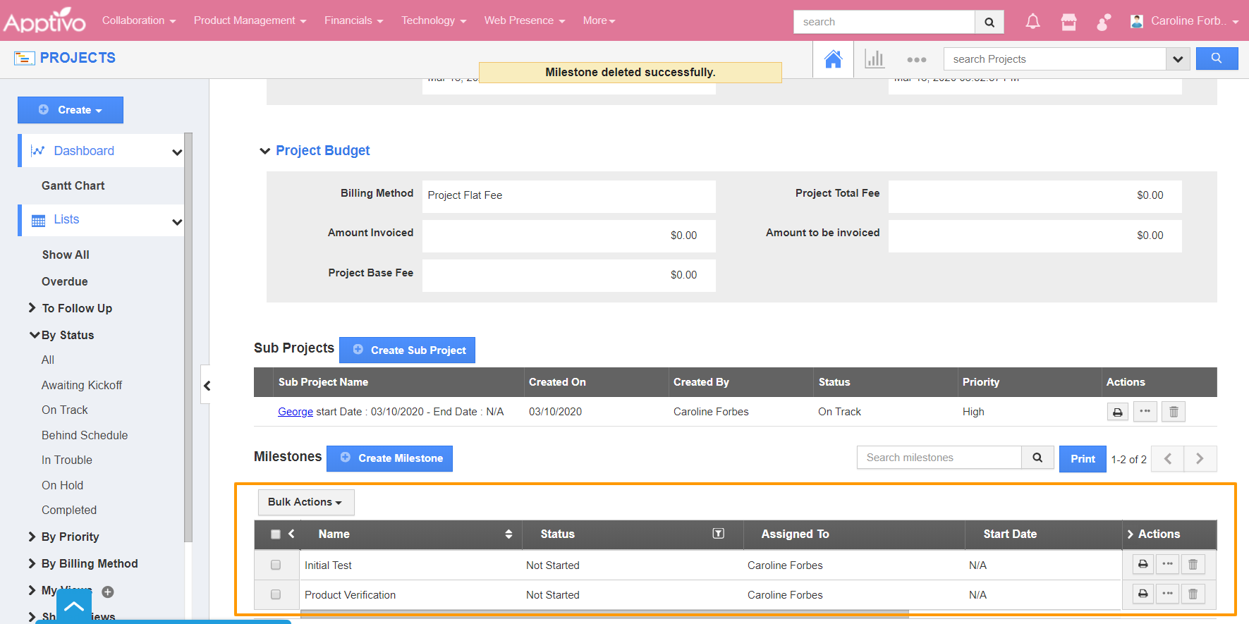Check the Initial Test milestone checkbox
This screenshot has height=624, width=1249.
pyautogui.click(x=276, y=565)
